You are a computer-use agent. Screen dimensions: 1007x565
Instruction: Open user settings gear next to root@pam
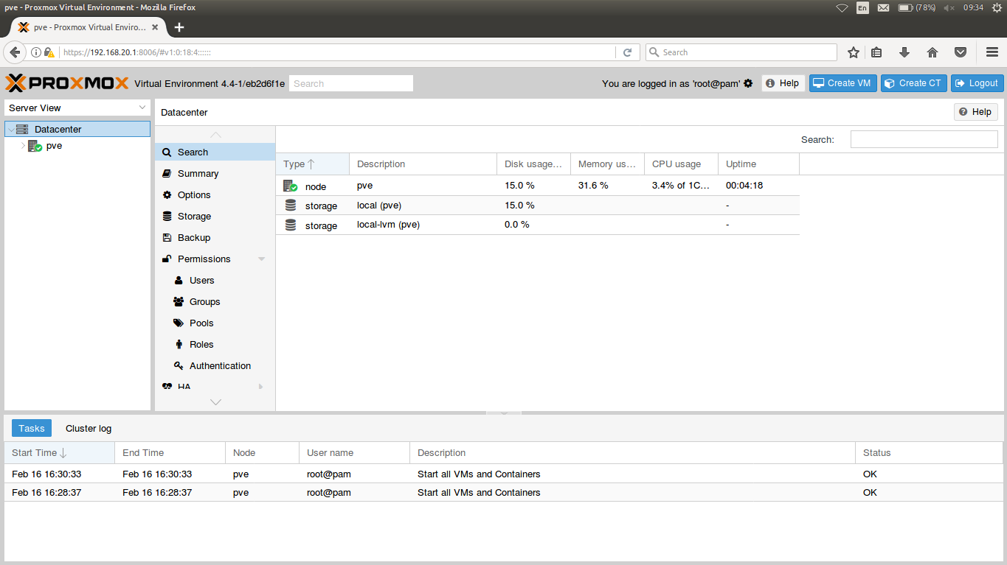[748, 83]
